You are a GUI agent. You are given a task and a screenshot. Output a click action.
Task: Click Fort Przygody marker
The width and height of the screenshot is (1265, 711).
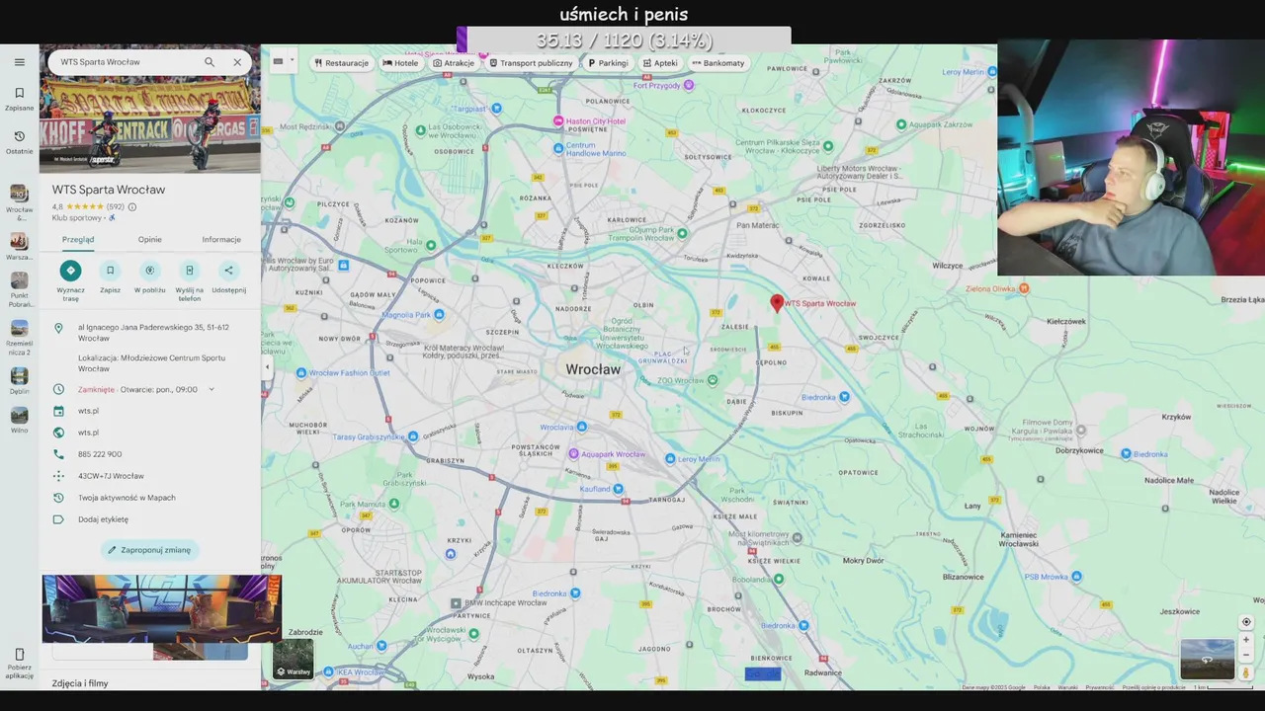pyautogui.click(x=689, y=85)
